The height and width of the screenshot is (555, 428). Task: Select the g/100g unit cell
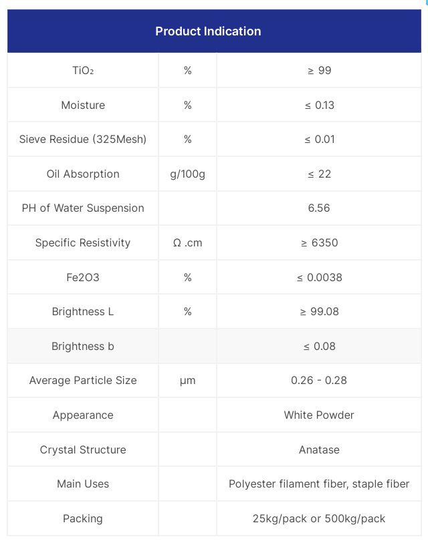[x=187, y=174]
